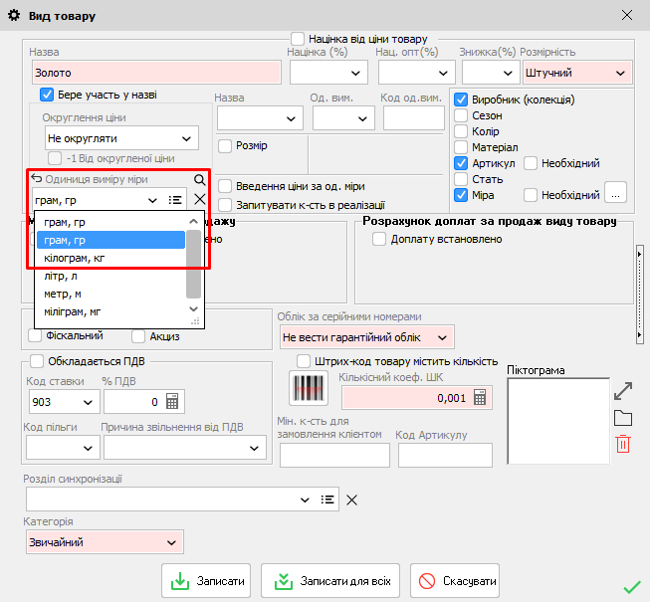
Task: Click the search magnifier above the measure unit field
Action: coord(200,180)
